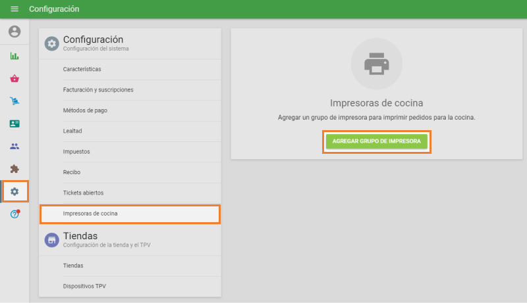The image size is (527, 303).
Task: Select Impuestos in settings list
Action: coord(130,152)
